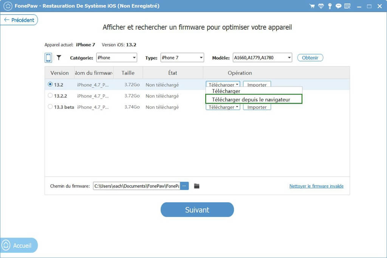Click the Nom du firmware column header

coord(94,73)
